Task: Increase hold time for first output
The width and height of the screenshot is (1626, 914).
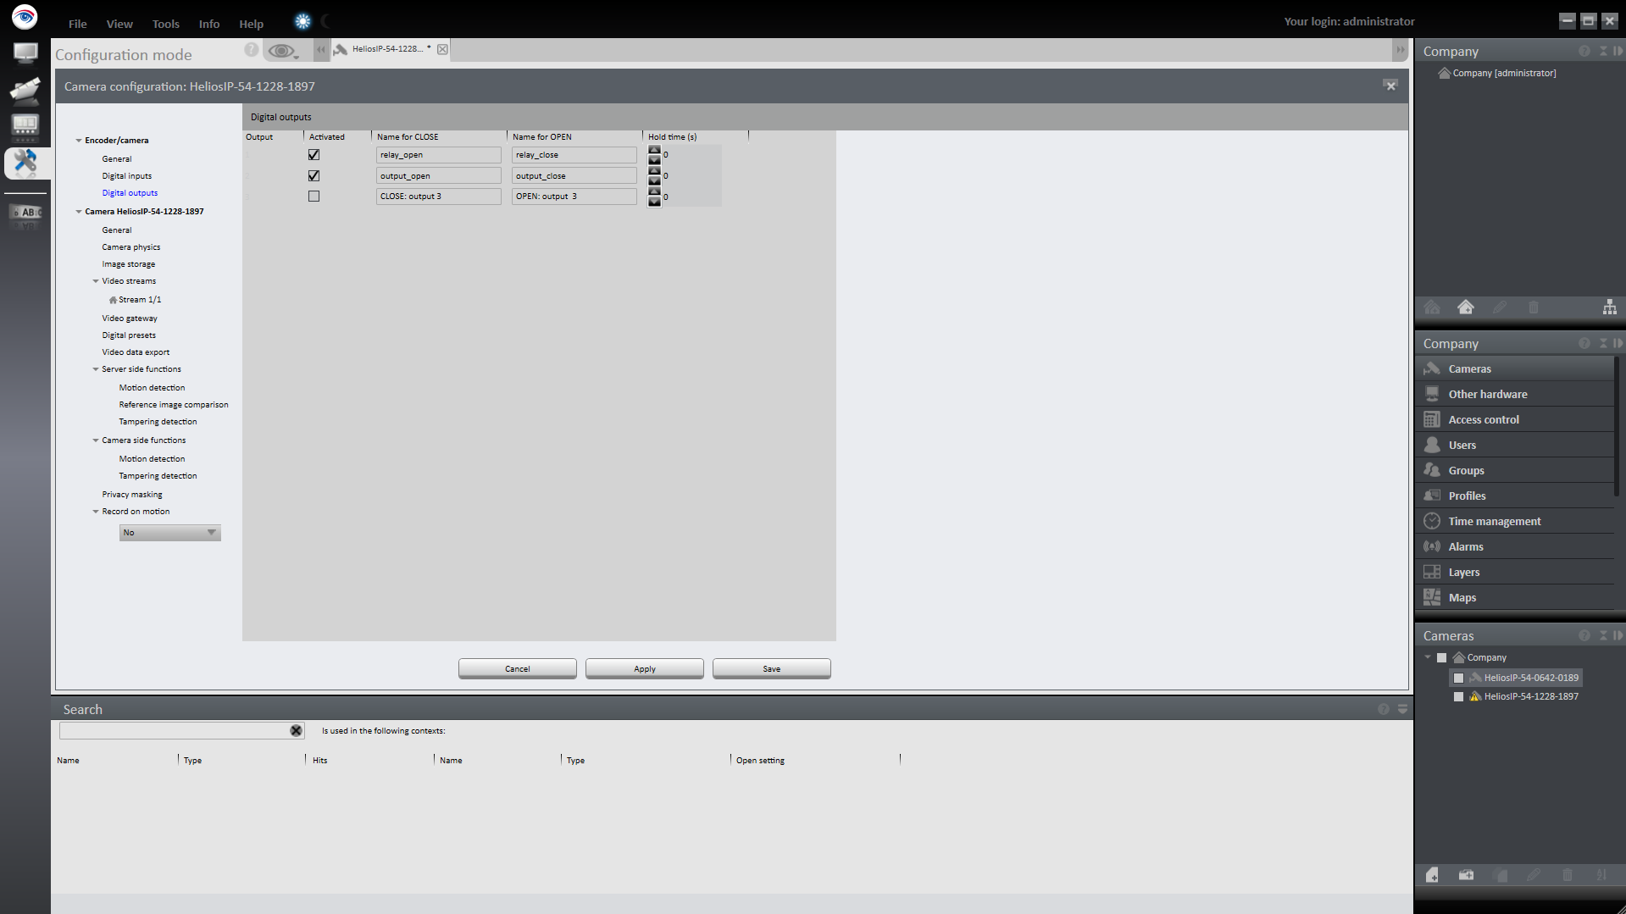Action: (654, 150)
